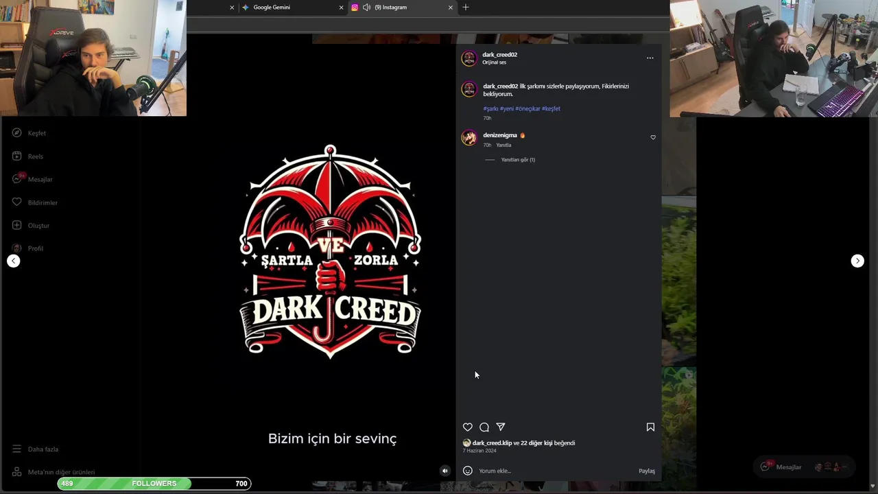878x494 pixels.
Task: Mute the Instagram tab audio icon
Action: coord(366,8)
